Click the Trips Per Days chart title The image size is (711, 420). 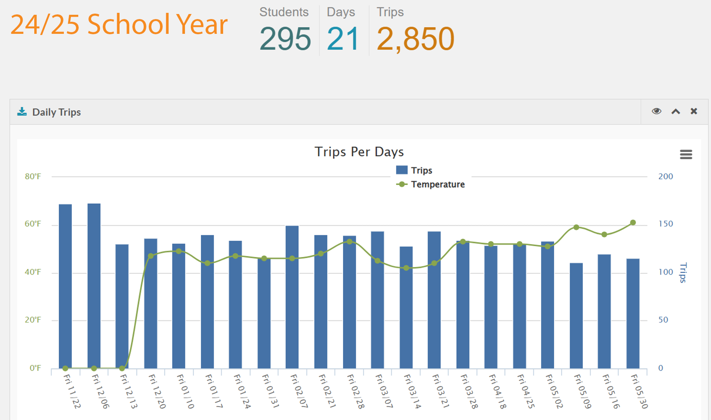359,152
